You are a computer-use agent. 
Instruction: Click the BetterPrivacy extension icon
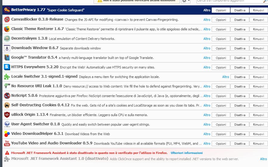point(7,10)
